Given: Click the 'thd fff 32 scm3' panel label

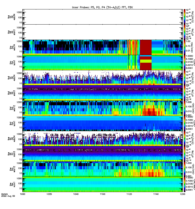Looking at the screenshot, I should tap(11, 93).
